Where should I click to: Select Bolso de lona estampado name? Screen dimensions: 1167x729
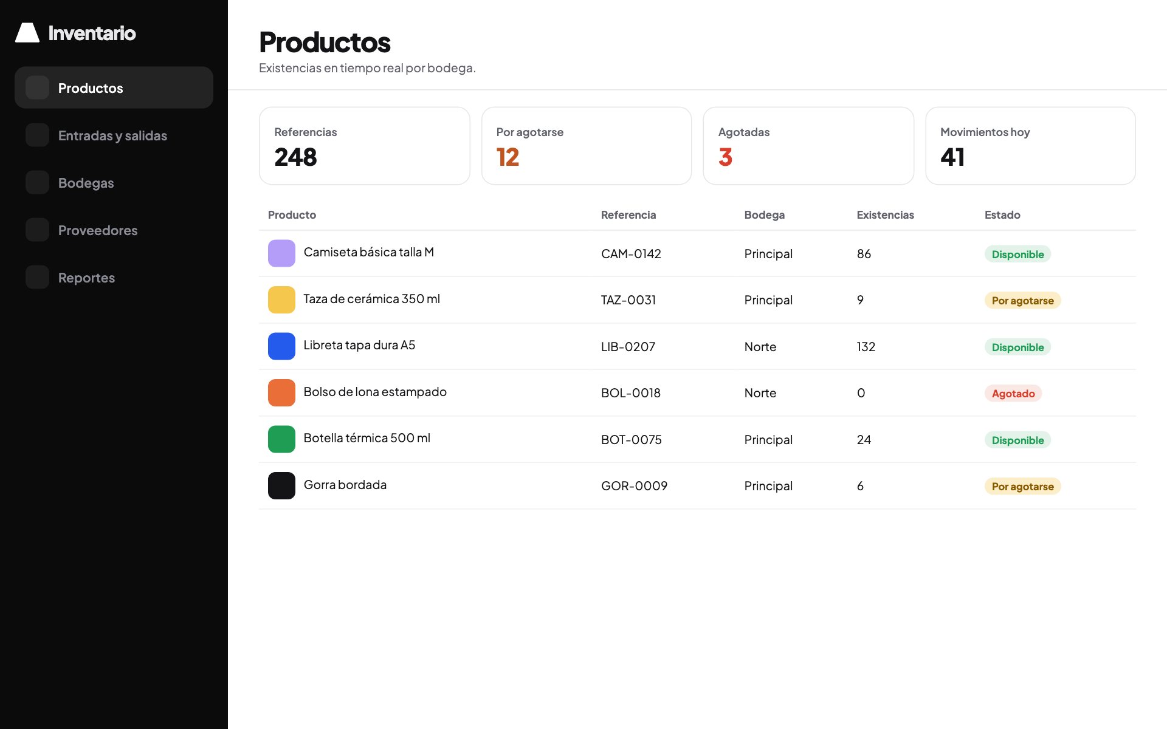pyautogui.click(x=375, y=392)
